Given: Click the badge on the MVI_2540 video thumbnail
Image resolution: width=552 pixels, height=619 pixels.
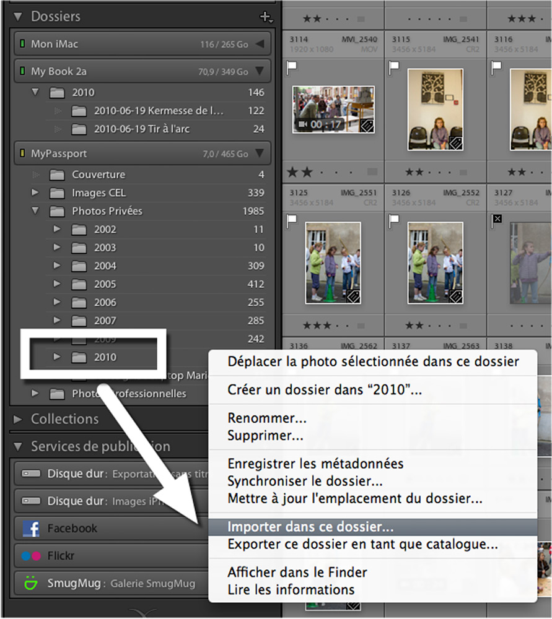Looking at the screenshot, I should [x=367, y=126].
